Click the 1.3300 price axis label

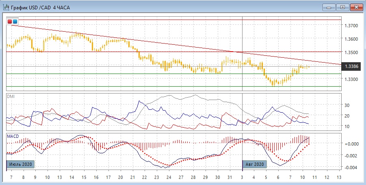pos(351,79)
